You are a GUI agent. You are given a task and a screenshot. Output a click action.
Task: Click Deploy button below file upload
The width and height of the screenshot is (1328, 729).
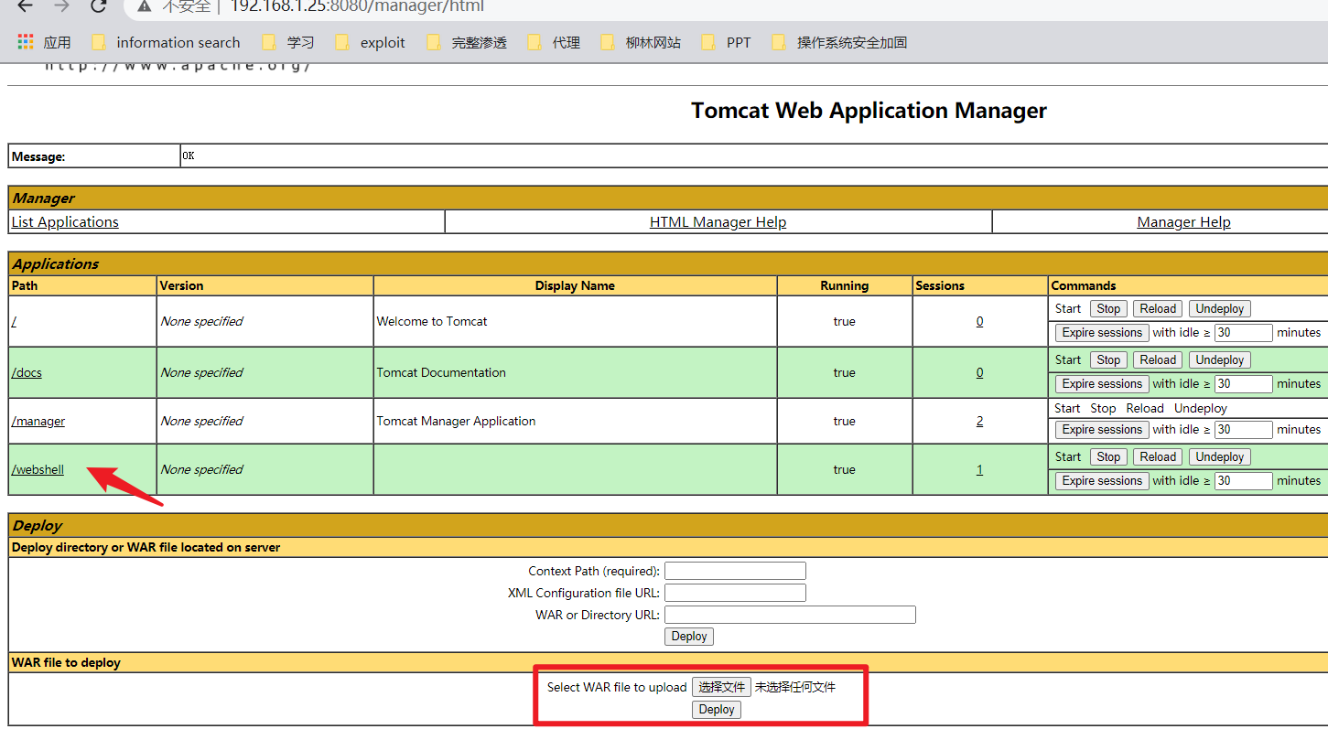717,710
